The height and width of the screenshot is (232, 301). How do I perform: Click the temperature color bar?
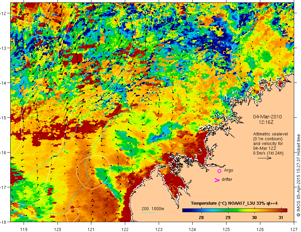235,211
